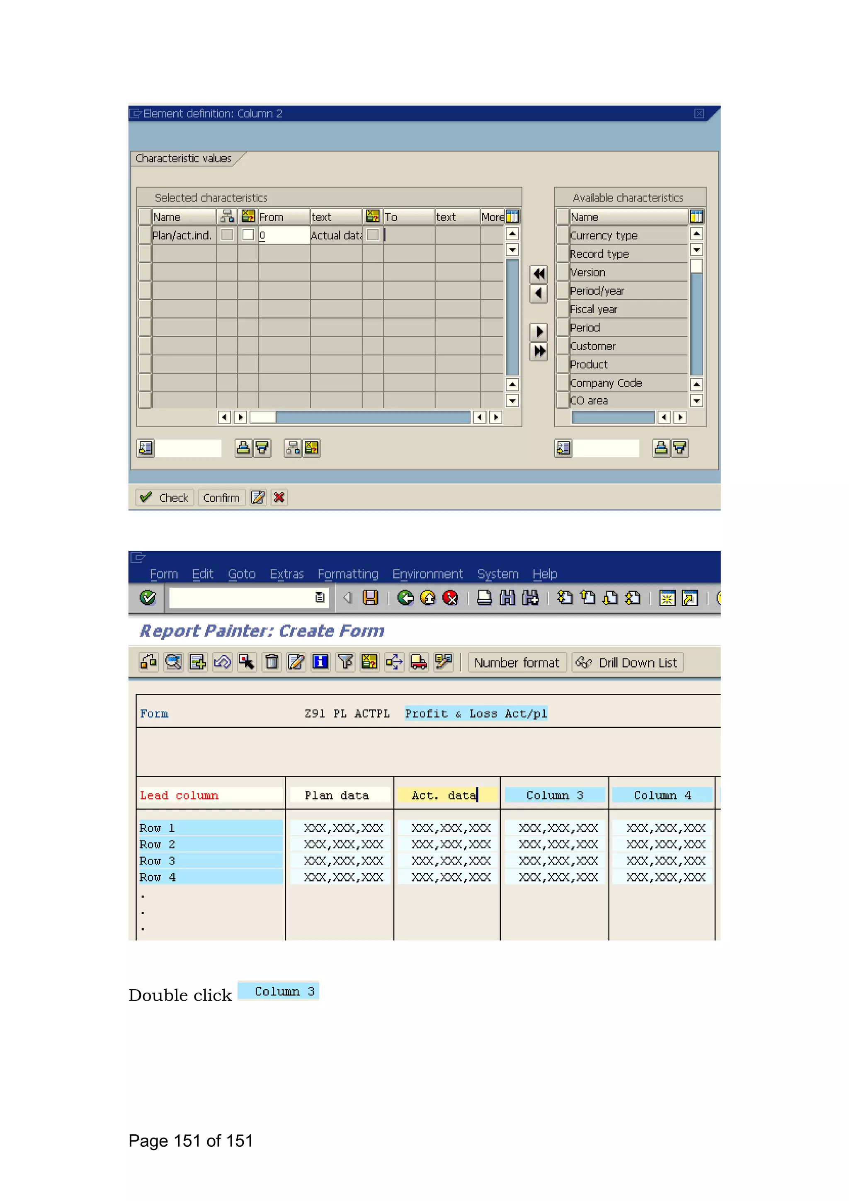849x1201 pixels.
Task: Toggle the variable checkbox before From value 0
Action: [248, 235]
